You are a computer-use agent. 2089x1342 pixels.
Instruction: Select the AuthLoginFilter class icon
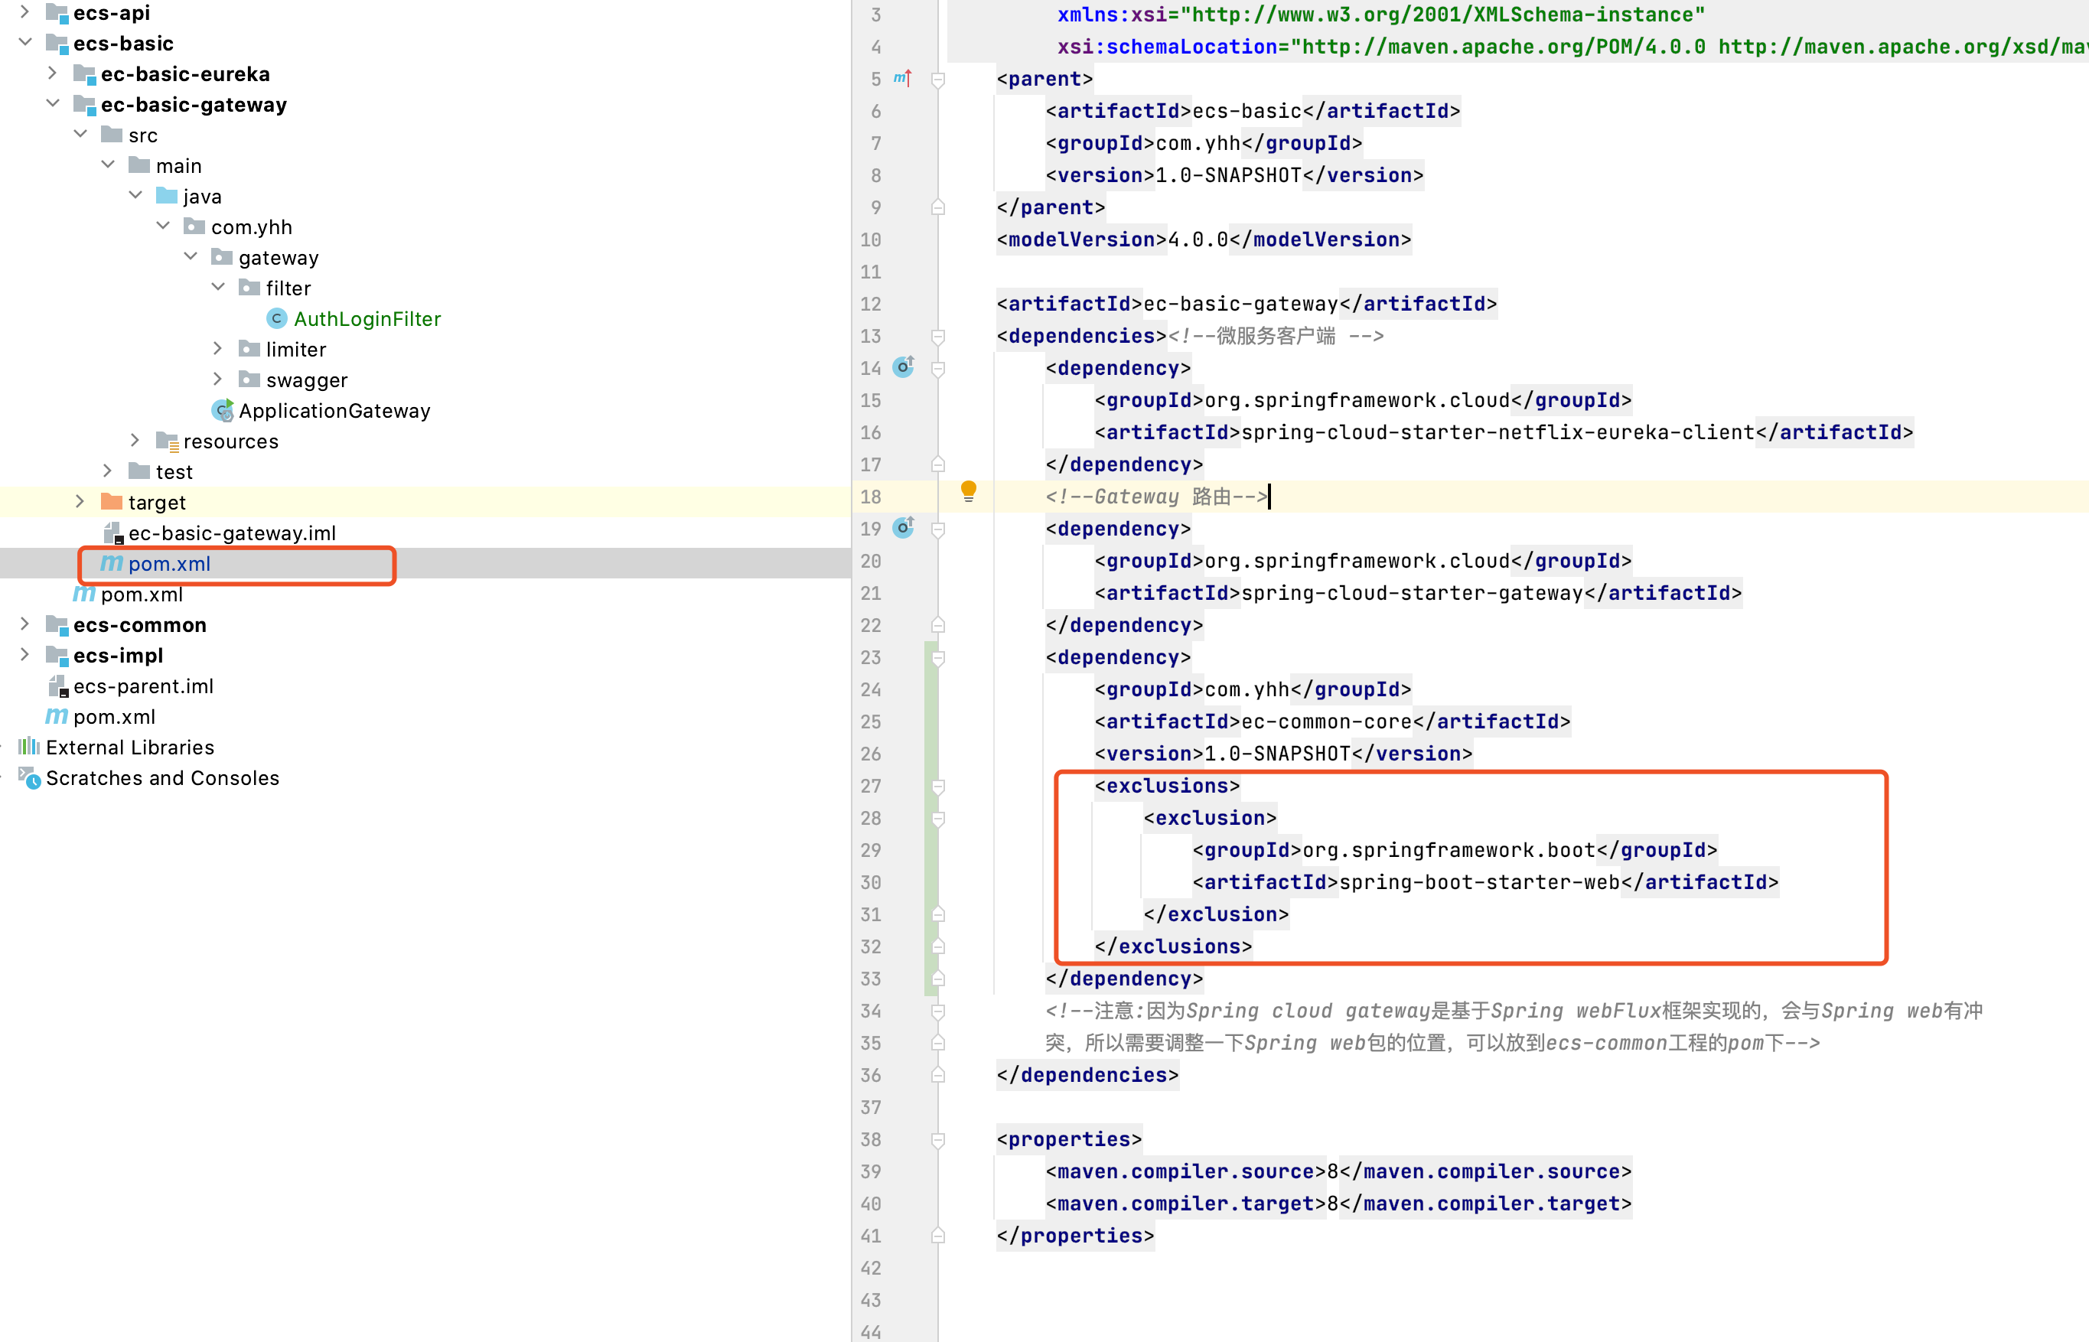[276, 319]
